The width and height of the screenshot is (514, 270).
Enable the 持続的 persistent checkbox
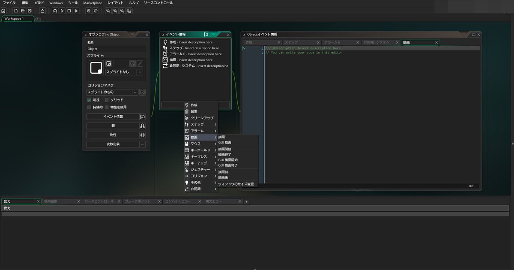(x=89, y=107)
